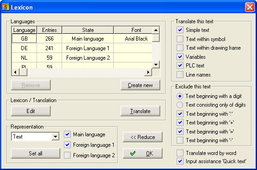
Task: Click the Remove language button
Action: tap(31, 85)
